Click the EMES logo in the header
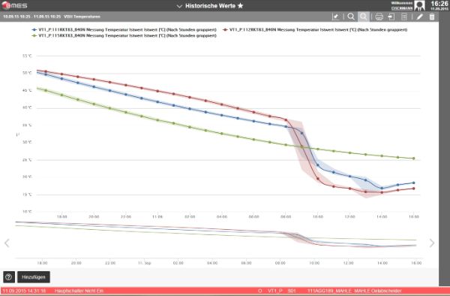The width and height of the screenshot is (450, 296). 15,5
